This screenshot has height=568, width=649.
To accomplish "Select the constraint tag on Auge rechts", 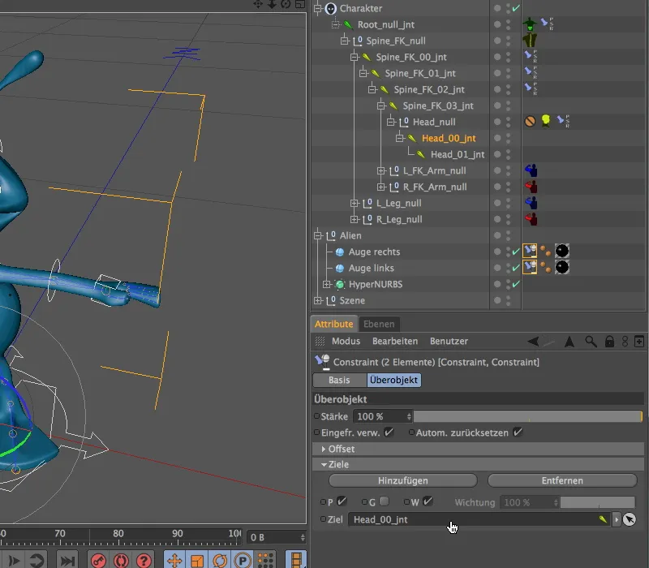I will click(x=530, y=251).
